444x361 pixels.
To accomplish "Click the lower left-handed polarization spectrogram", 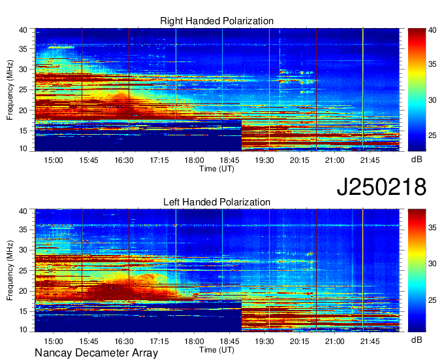I will [217, 271].
